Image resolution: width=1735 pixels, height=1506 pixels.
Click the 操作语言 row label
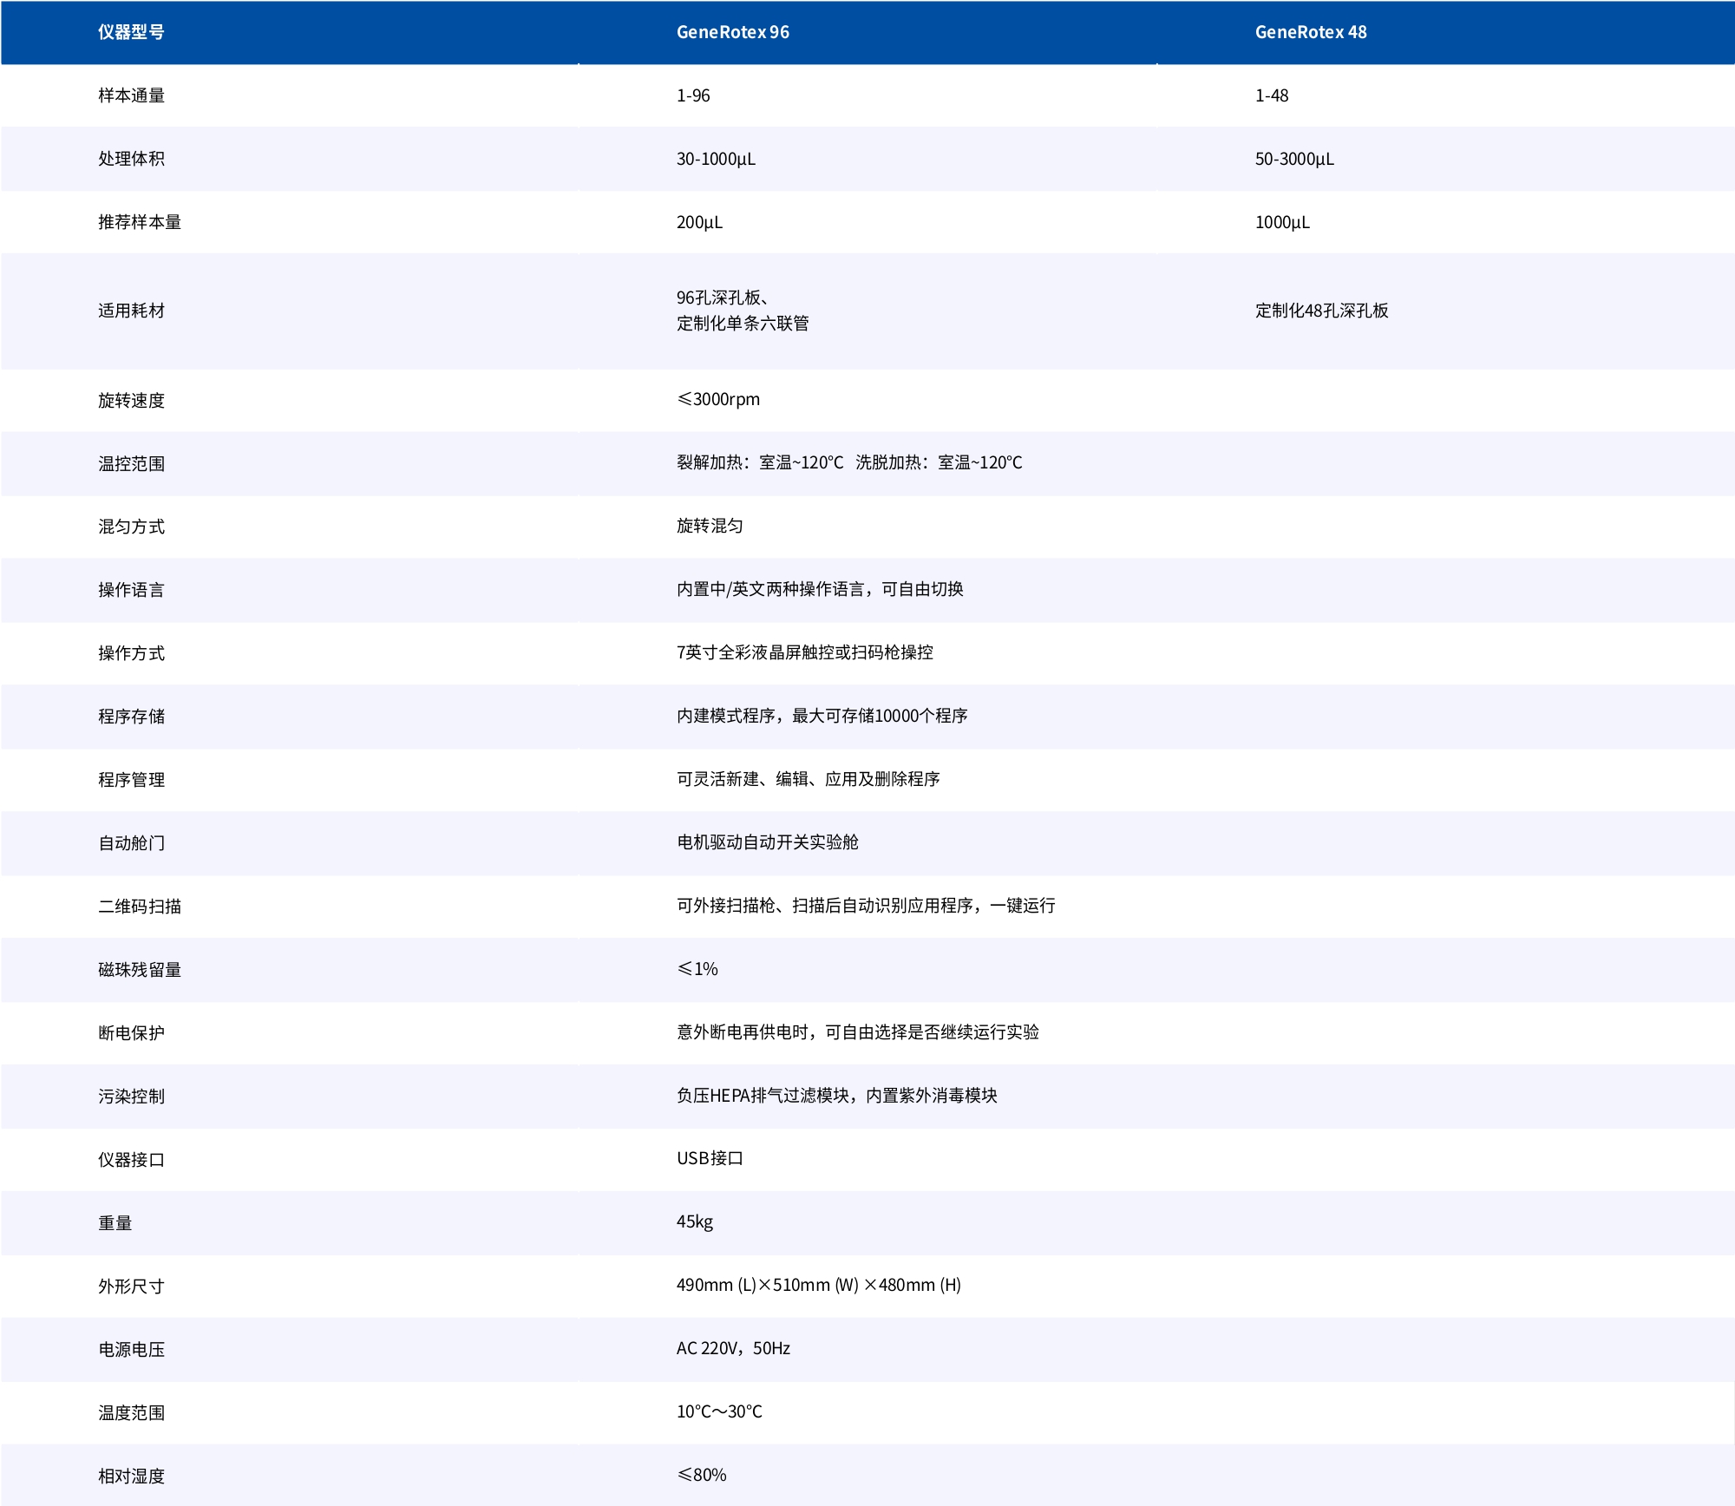coord(131,590)
